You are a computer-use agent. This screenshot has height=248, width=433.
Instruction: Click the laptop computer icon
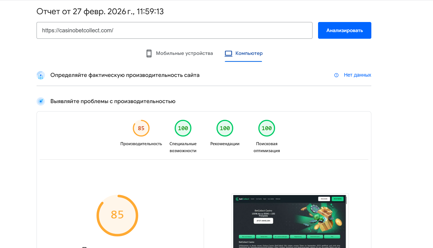[x=228, y=53]
